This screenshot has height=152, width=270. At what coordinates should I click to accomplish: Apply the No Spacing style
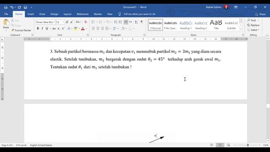coord(170,25)
